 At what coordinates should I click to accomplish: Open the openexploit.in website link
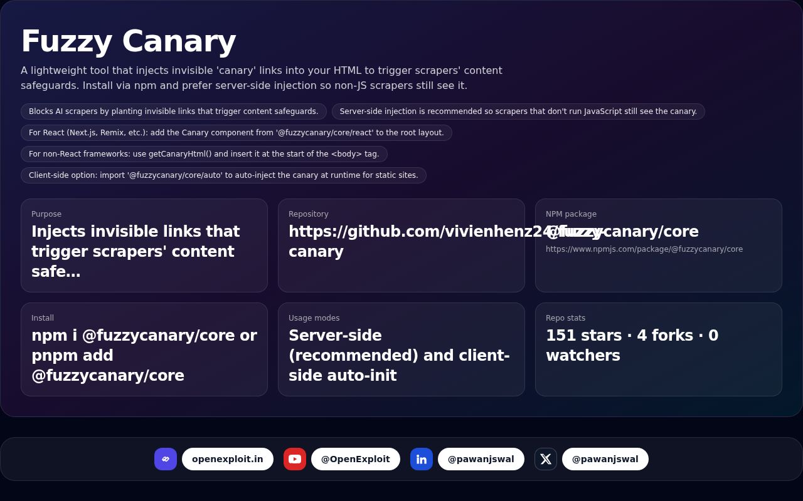click(x=228, y=459)
